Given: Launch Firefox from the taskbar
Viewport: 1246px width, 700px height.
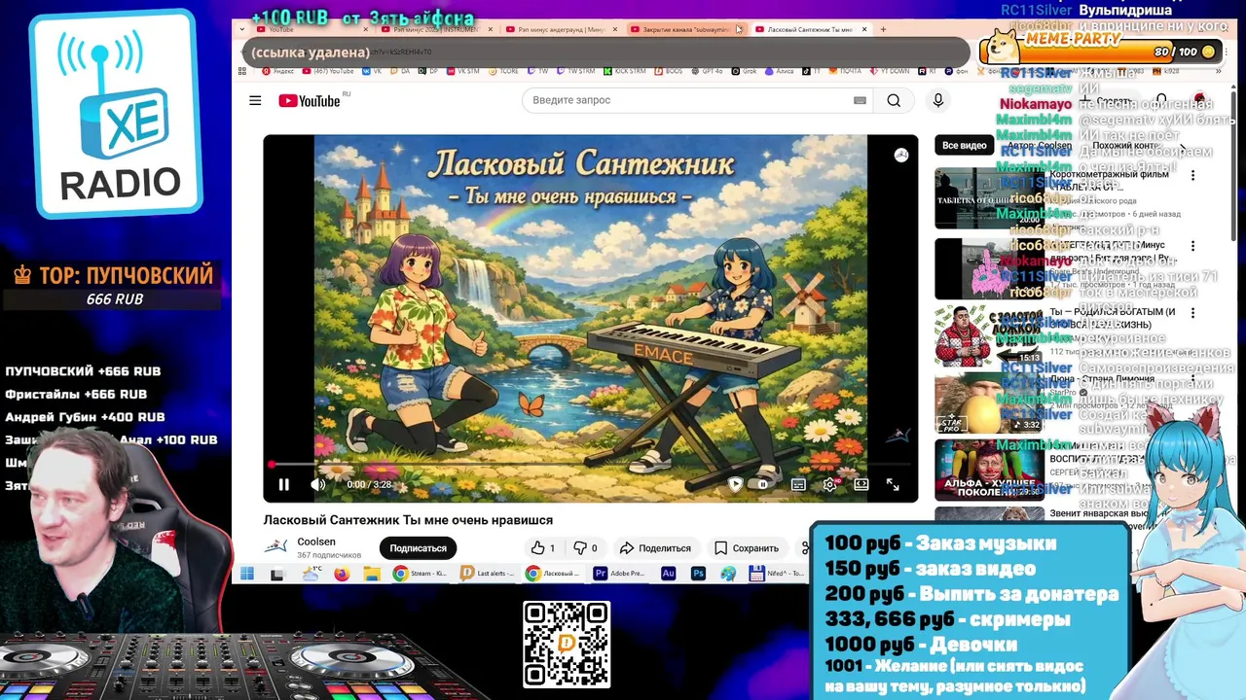Looking at the screenshot, I should [341, 574].
